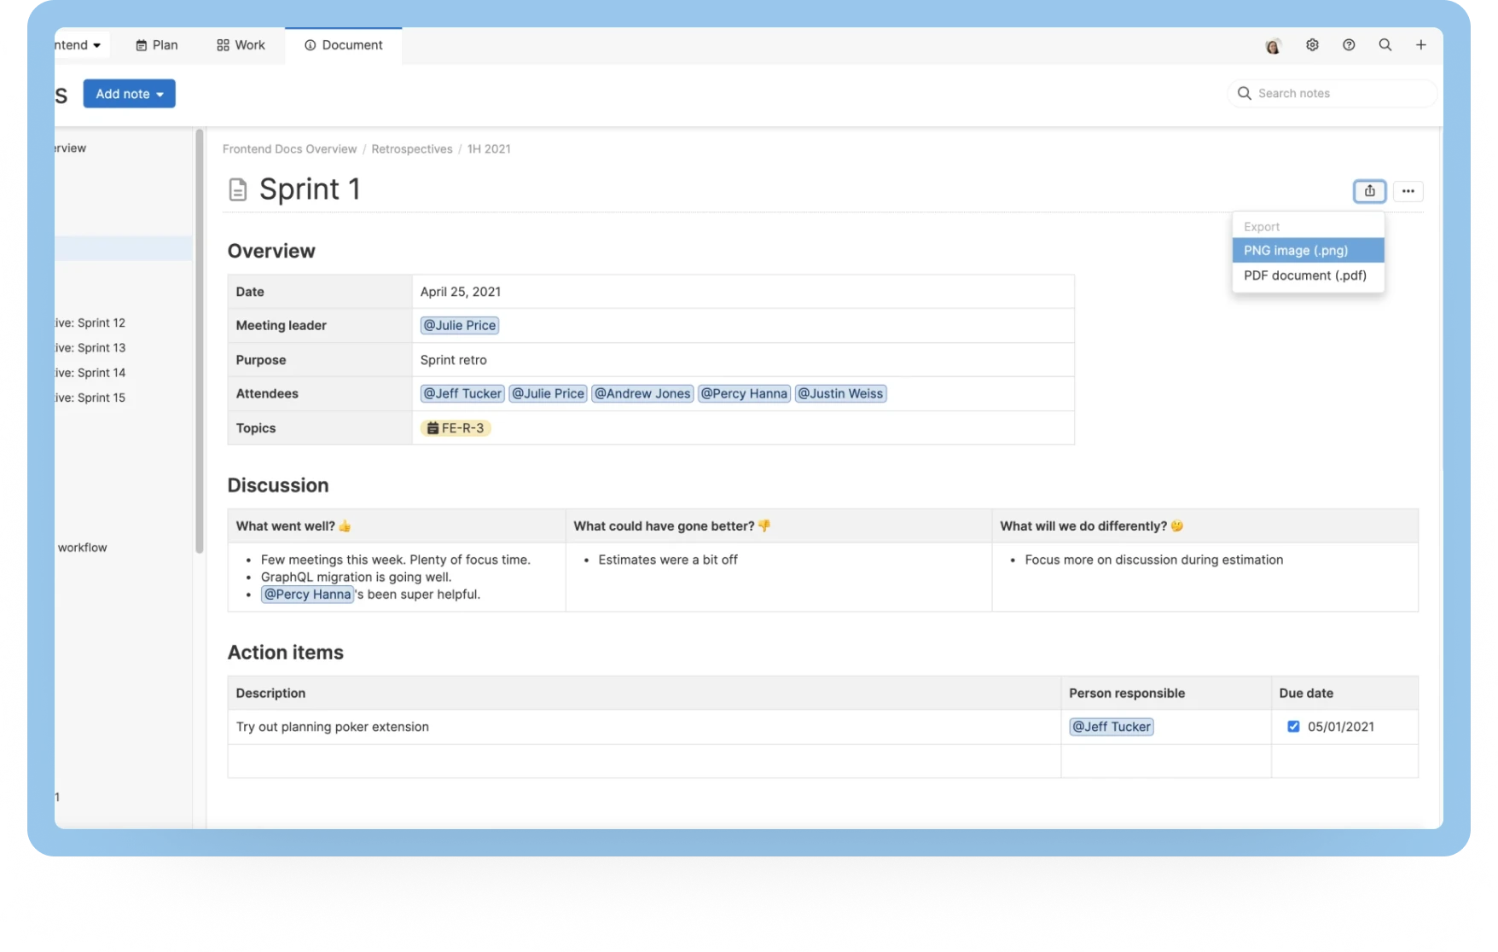This screenshot has width=1498, height=952.
Task: Select PDF document (.pdf) export option
Action: [1304, 275]
